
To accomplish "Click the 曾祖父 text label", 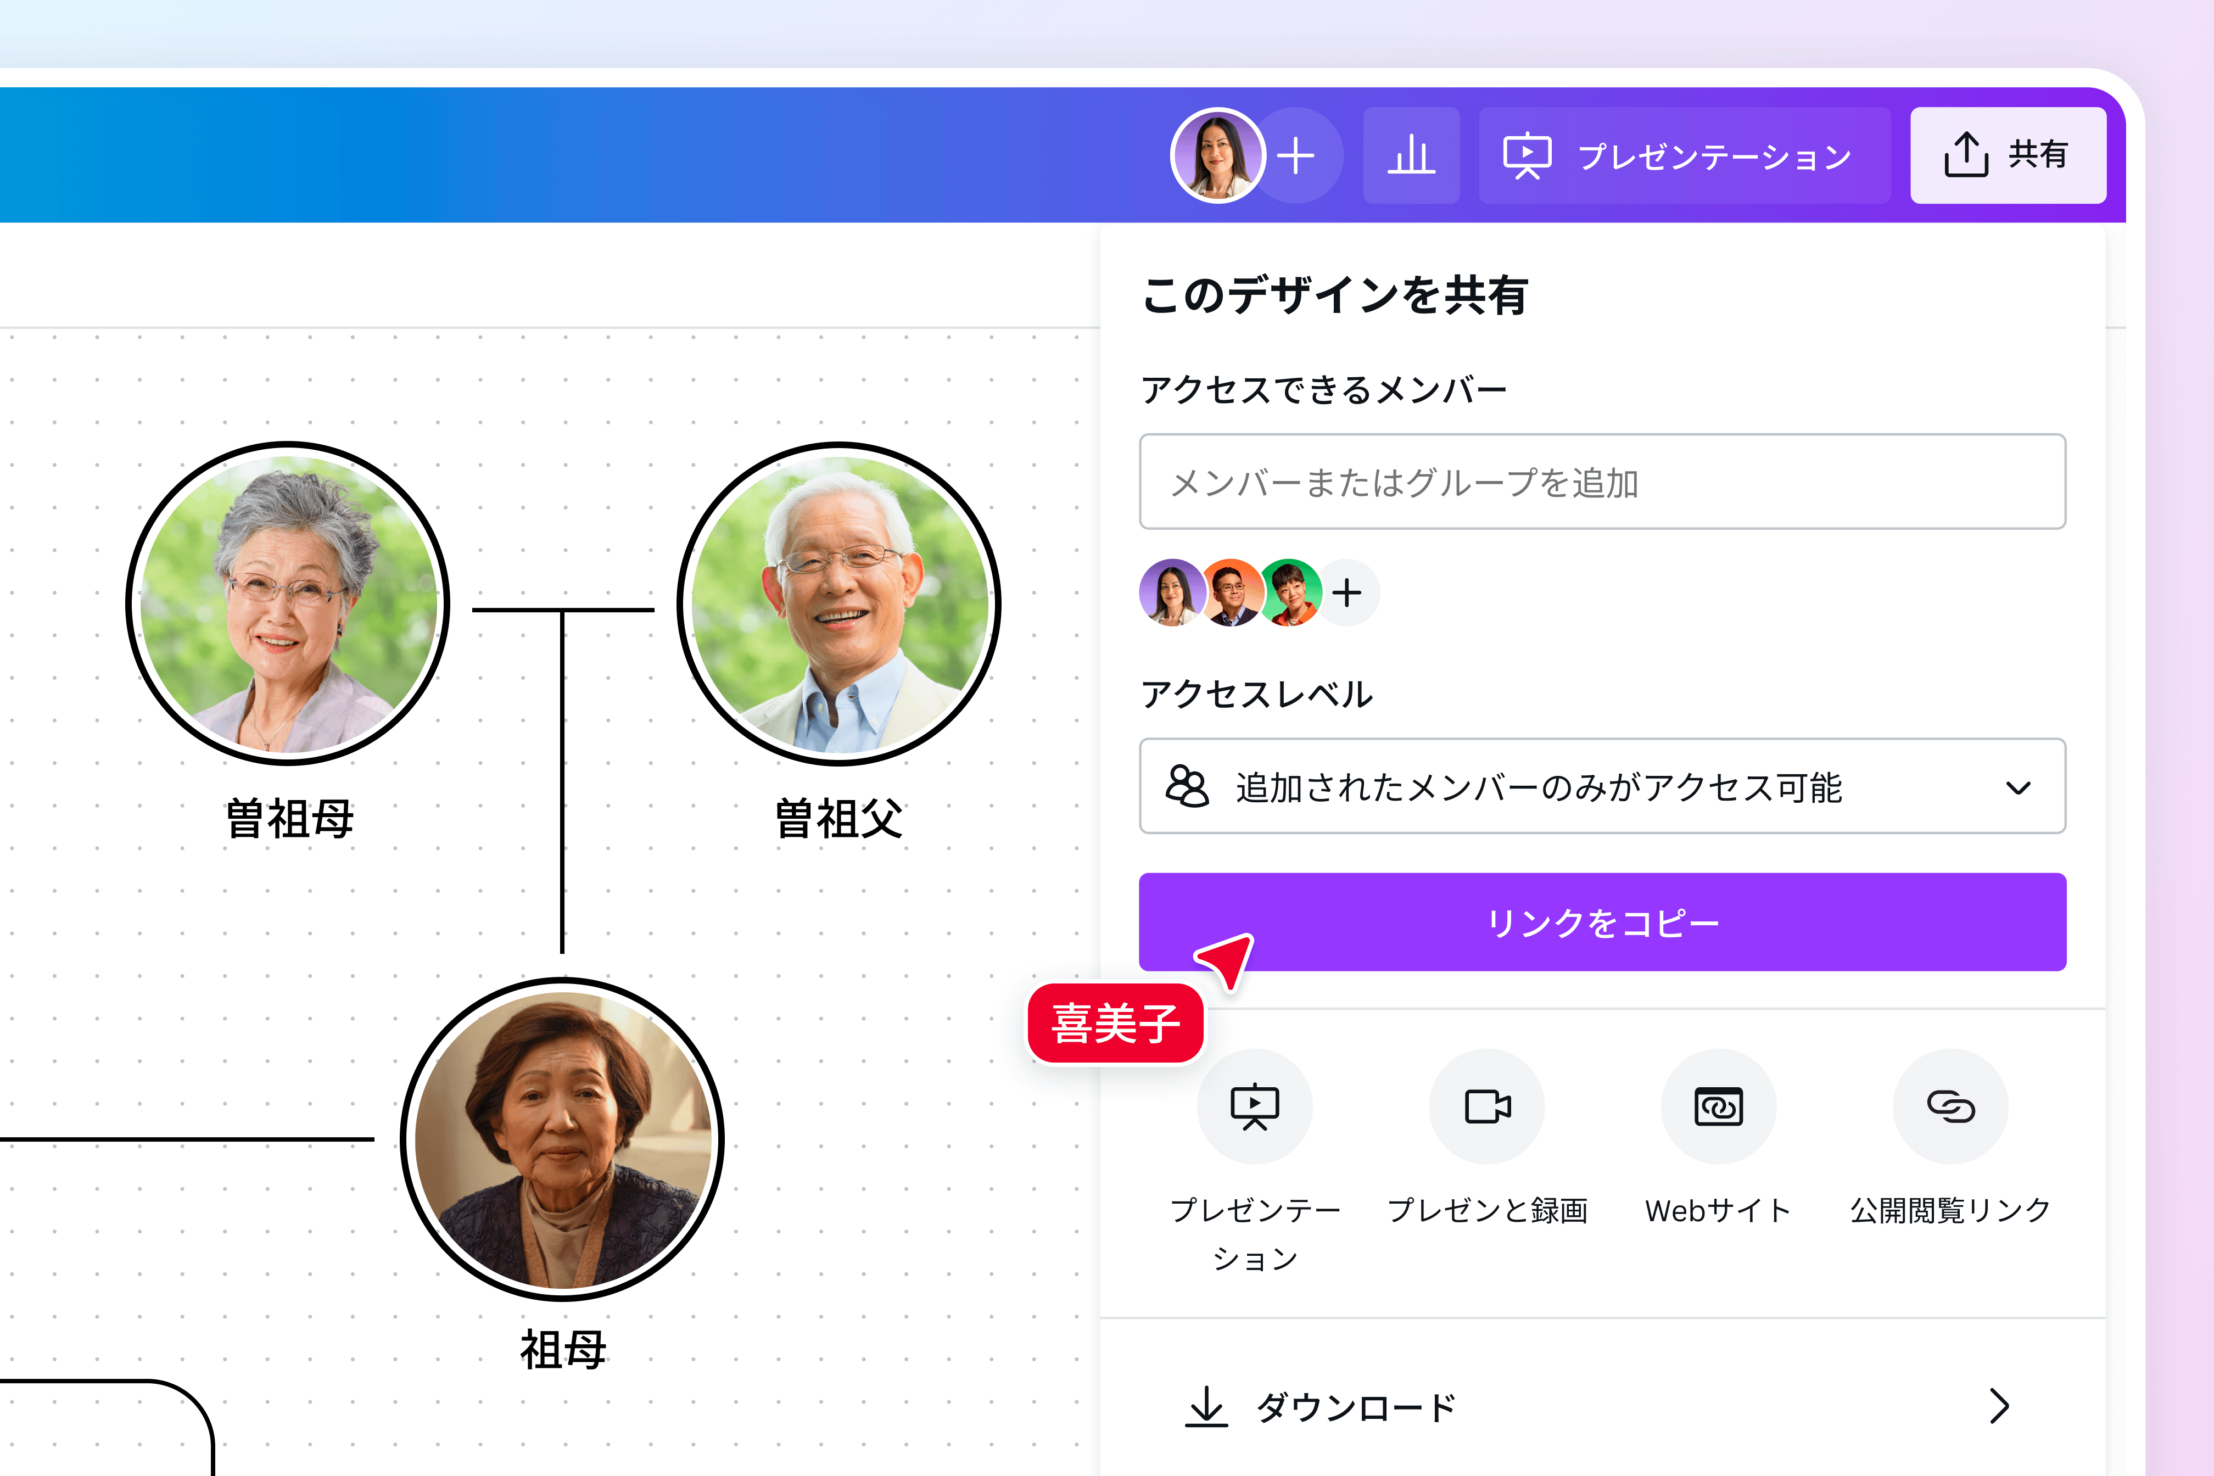I will (x=838, y=818).
